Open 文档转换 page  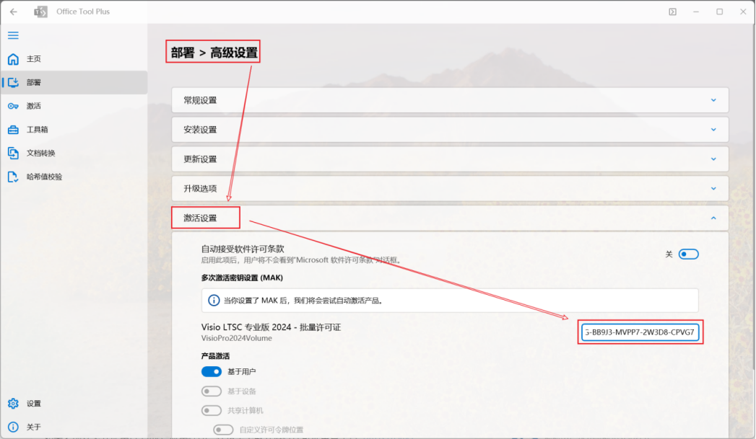click(x=74, y=153)
